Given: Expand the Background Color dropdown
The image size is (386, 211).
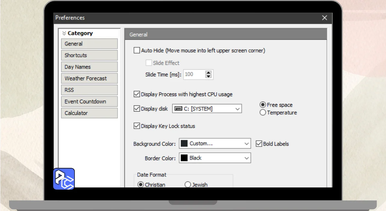Looking at the screenshot, I should click(246, 144).
